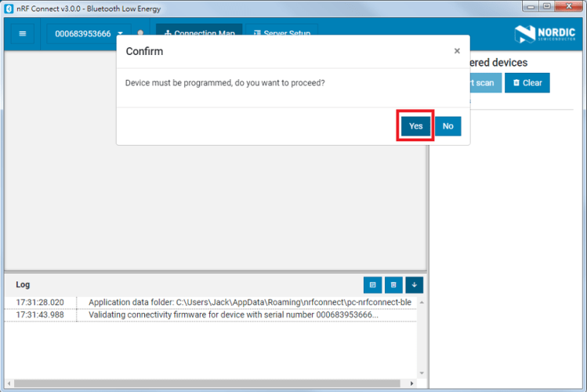Click the red port status indicator
This screenshot has width=587, height=392.
pos(140,34)
